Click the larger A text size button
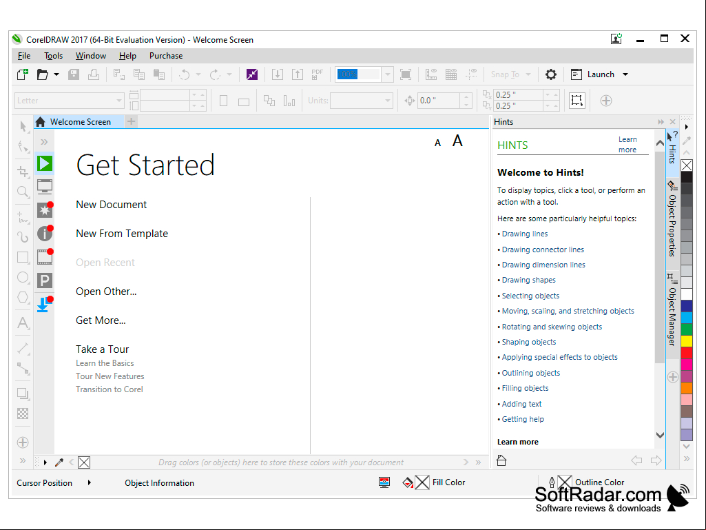Screen dimensions: 706x530 457,141
